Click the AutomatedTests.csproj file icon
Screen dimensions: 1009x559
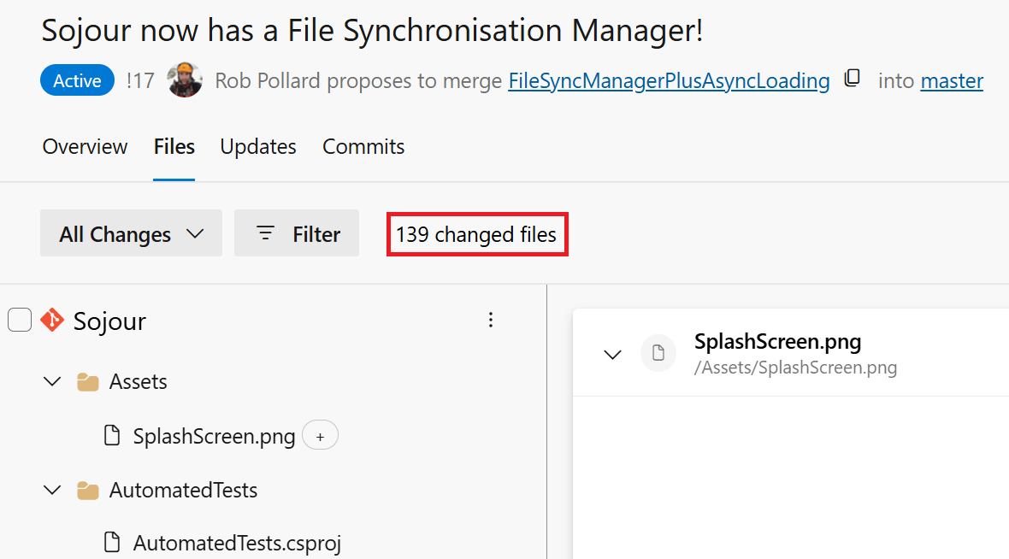pyautogui.click(x=112, y=542)
